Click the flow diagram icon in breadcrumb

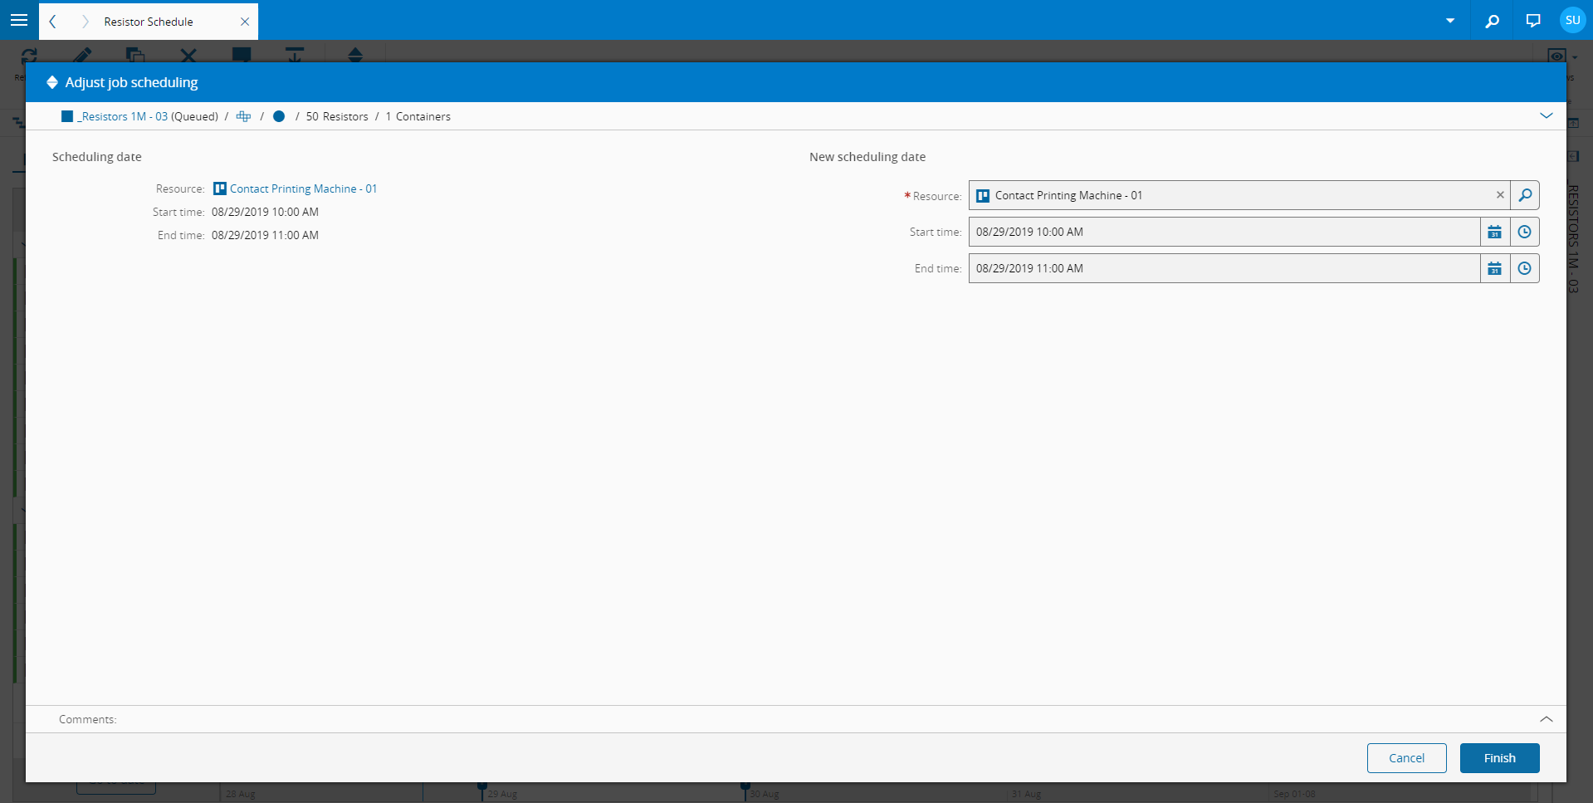coord(243,116)
